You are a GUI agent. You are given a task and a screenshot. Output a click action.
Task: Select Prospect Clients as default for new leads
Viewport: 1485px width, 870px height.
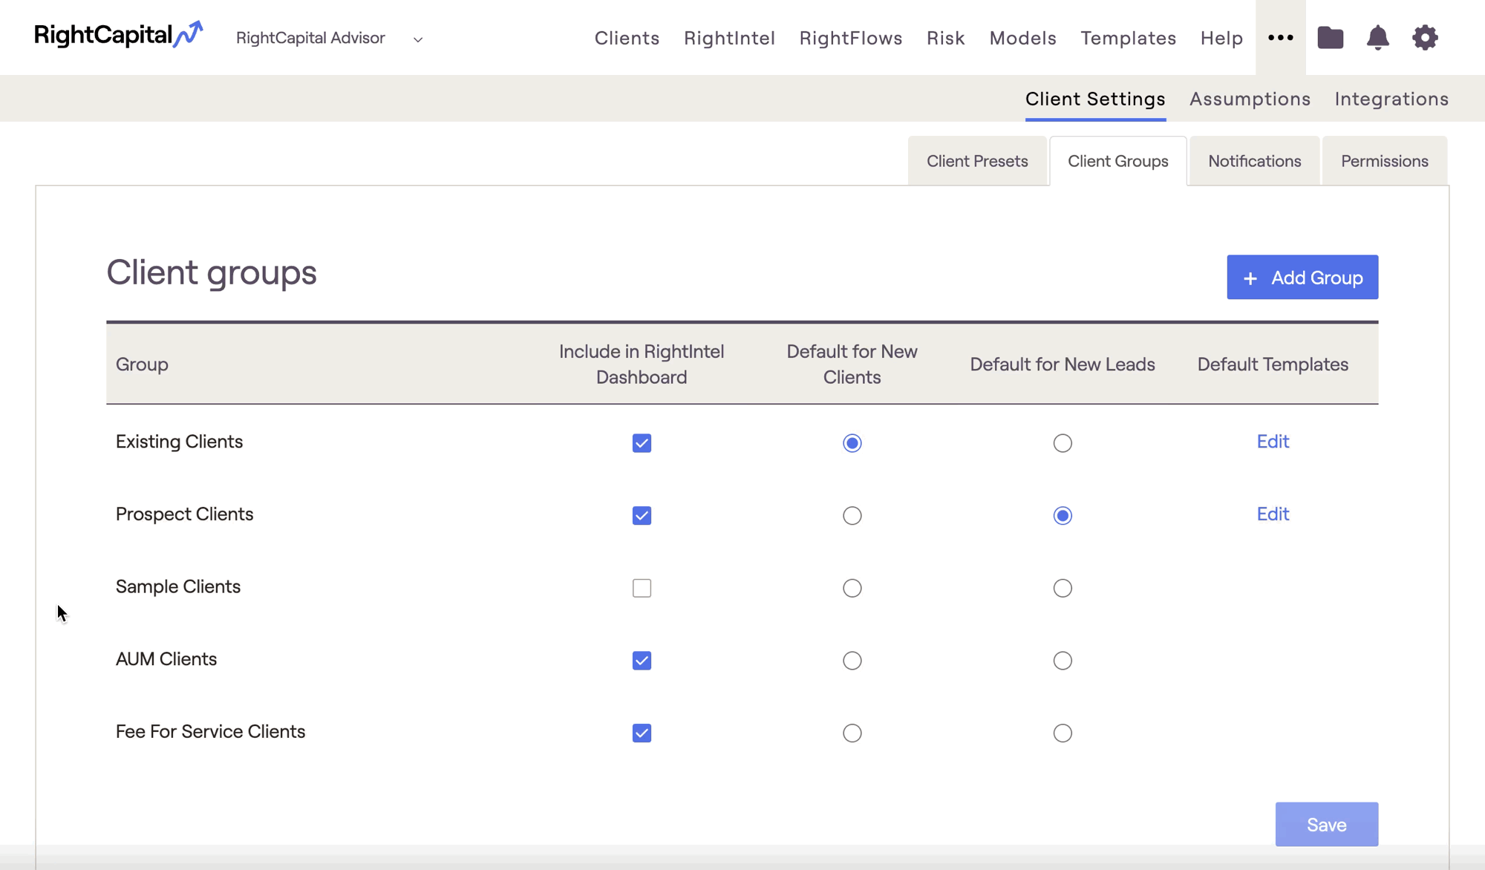(1063, 516)
